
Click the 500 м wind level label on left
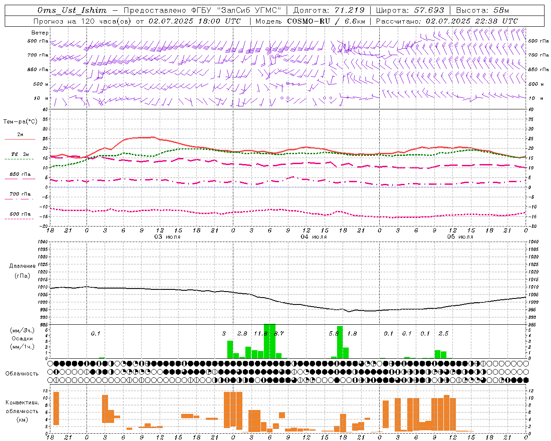pyautogui.click(x=41, y=84)
